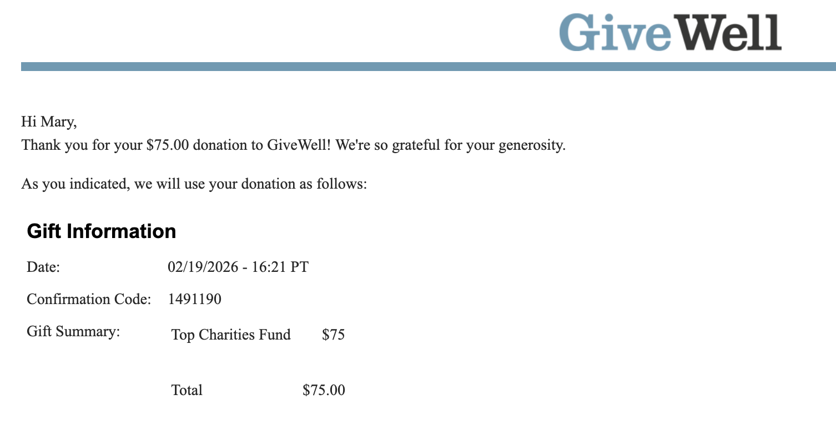Click the $75.00 total amount
Screen dimensions: 836x445
tap(324, 391)
